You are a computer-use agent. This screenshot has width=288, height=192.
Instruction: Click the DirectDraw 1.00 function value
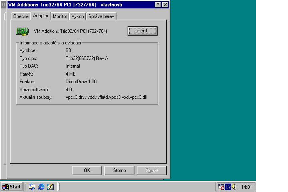click(x=81, y=82)
